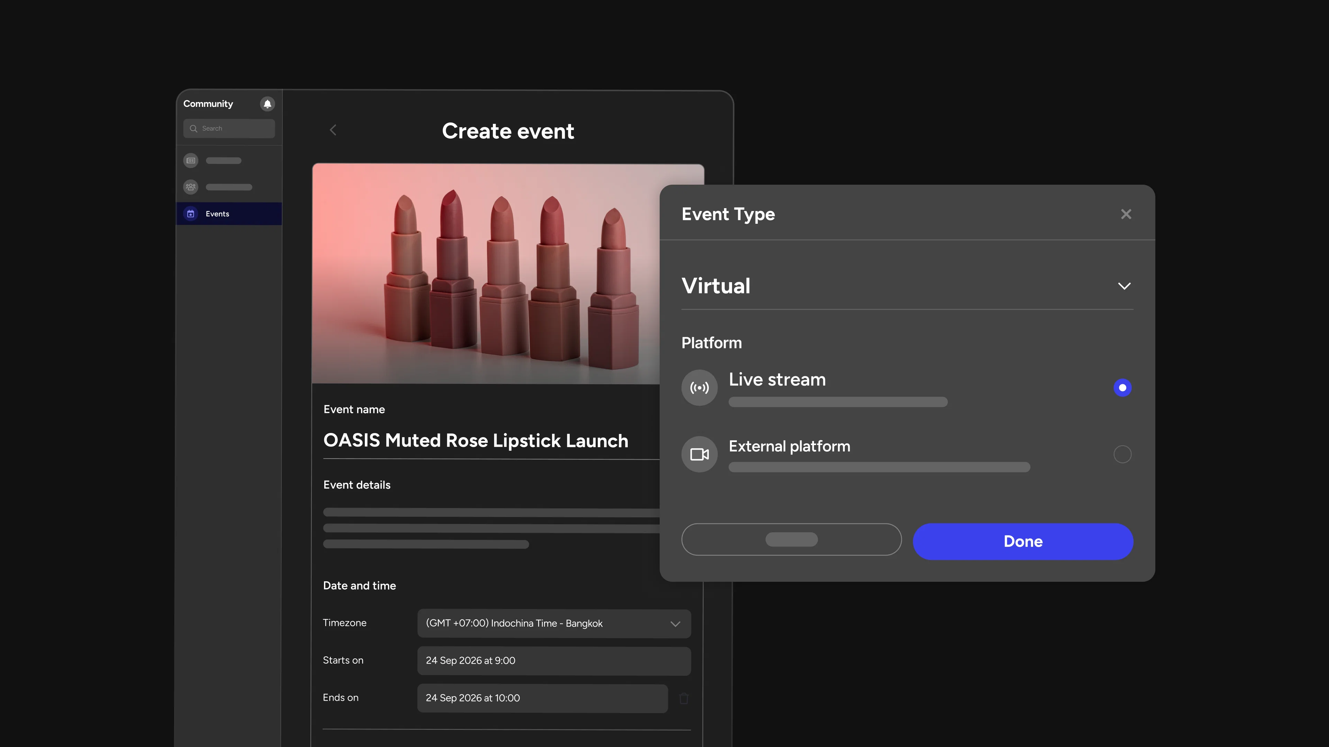Click the Event name text field
This screenshot has width=1329, height=747.
pos(476,441)
